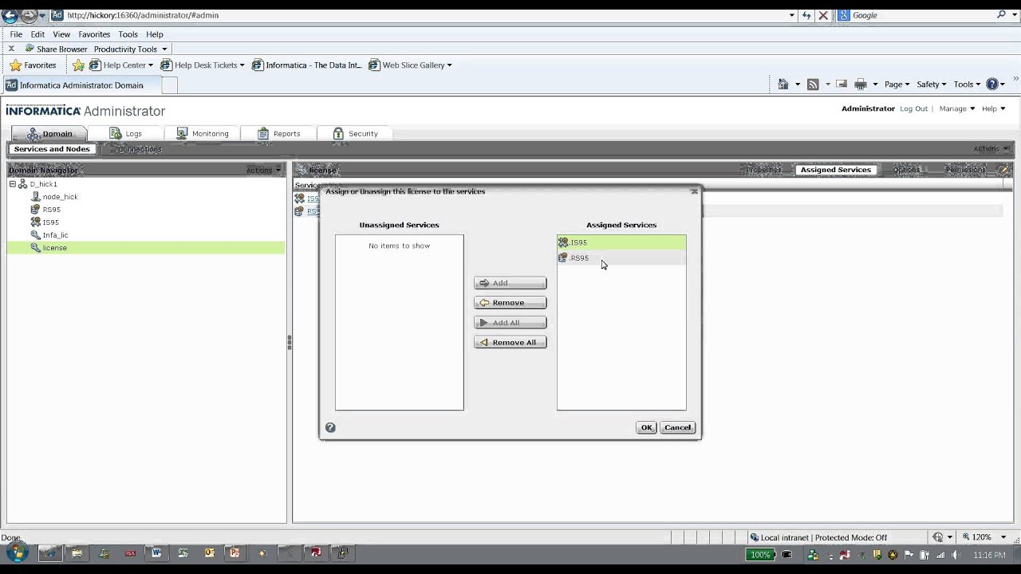Open the Administrator Help dropdown
1021x574 pixels.
[993, 108]
